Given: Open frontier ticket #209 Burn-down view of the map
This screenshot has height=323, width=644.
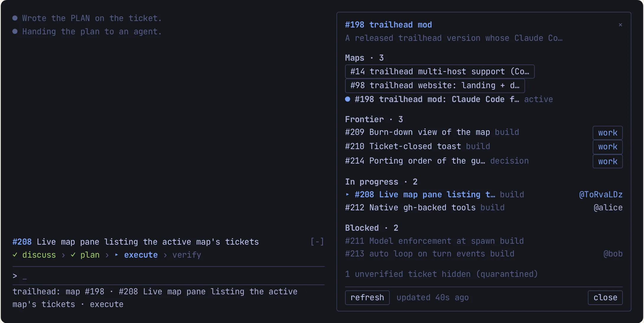Looking at the screenshot, I should [x=432, y=132].
